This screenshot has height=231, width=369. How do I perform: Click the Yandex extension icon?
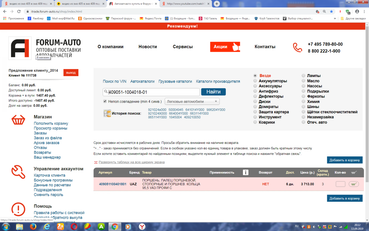pos(340,11)
